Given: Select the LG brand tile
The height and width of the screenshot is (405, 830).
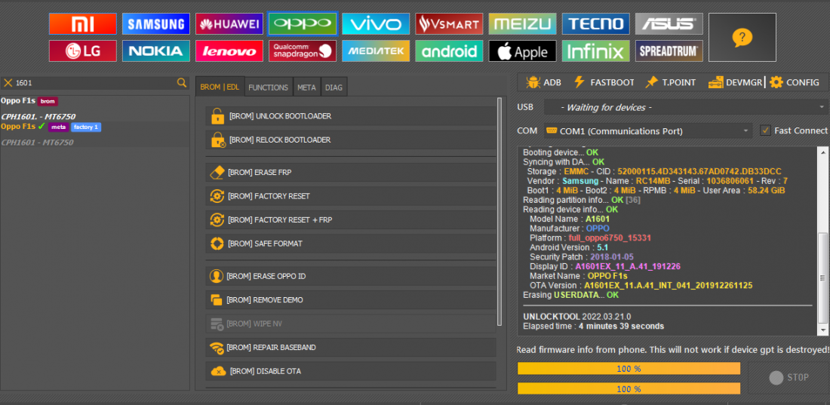Looking at the screenshot, I should coord(82,51).
